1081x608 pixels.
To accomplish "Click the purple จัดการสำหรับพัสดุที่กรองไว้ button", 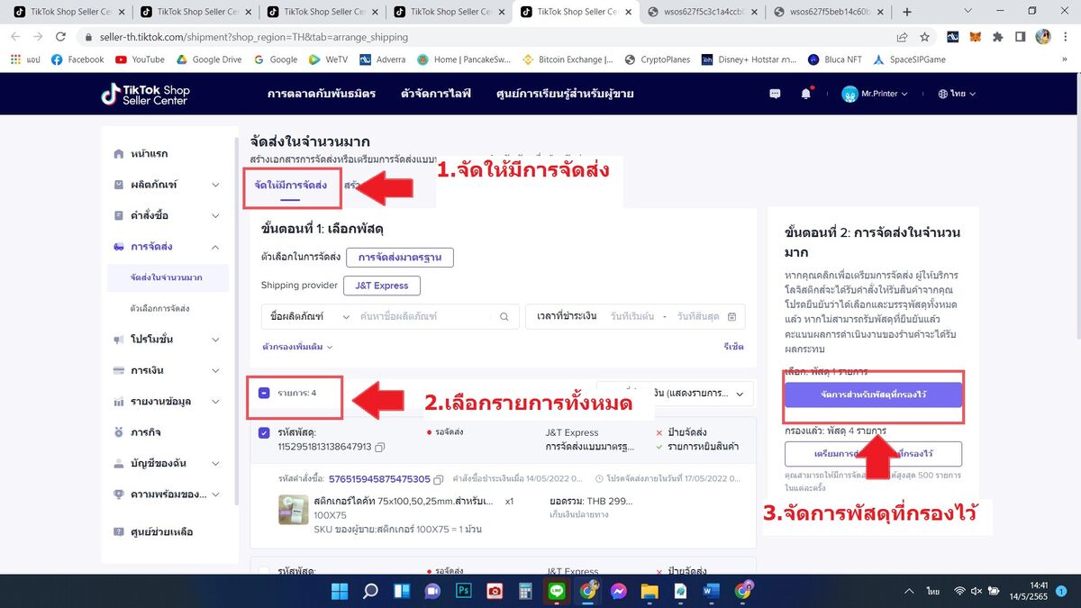I will tap(873, 395).
